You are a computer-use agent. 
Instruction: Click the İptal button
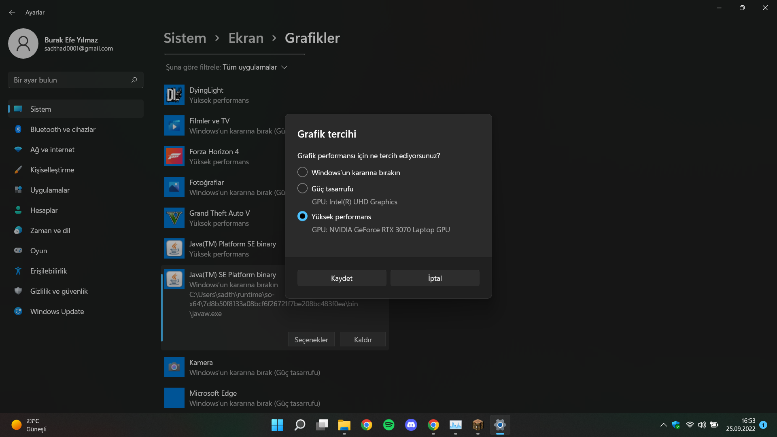435,278
